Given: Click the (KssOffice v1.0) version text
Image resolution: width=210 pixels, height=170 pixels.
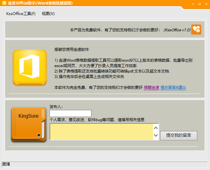Looking at the screenshot, I should pos(177,30).
